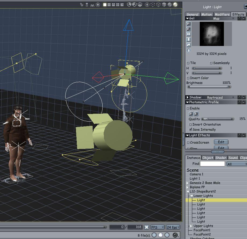The width and height of the screenshot is (247, 239).
Task: Click the Gel map preview thumbnail
Action: (212, 34)
